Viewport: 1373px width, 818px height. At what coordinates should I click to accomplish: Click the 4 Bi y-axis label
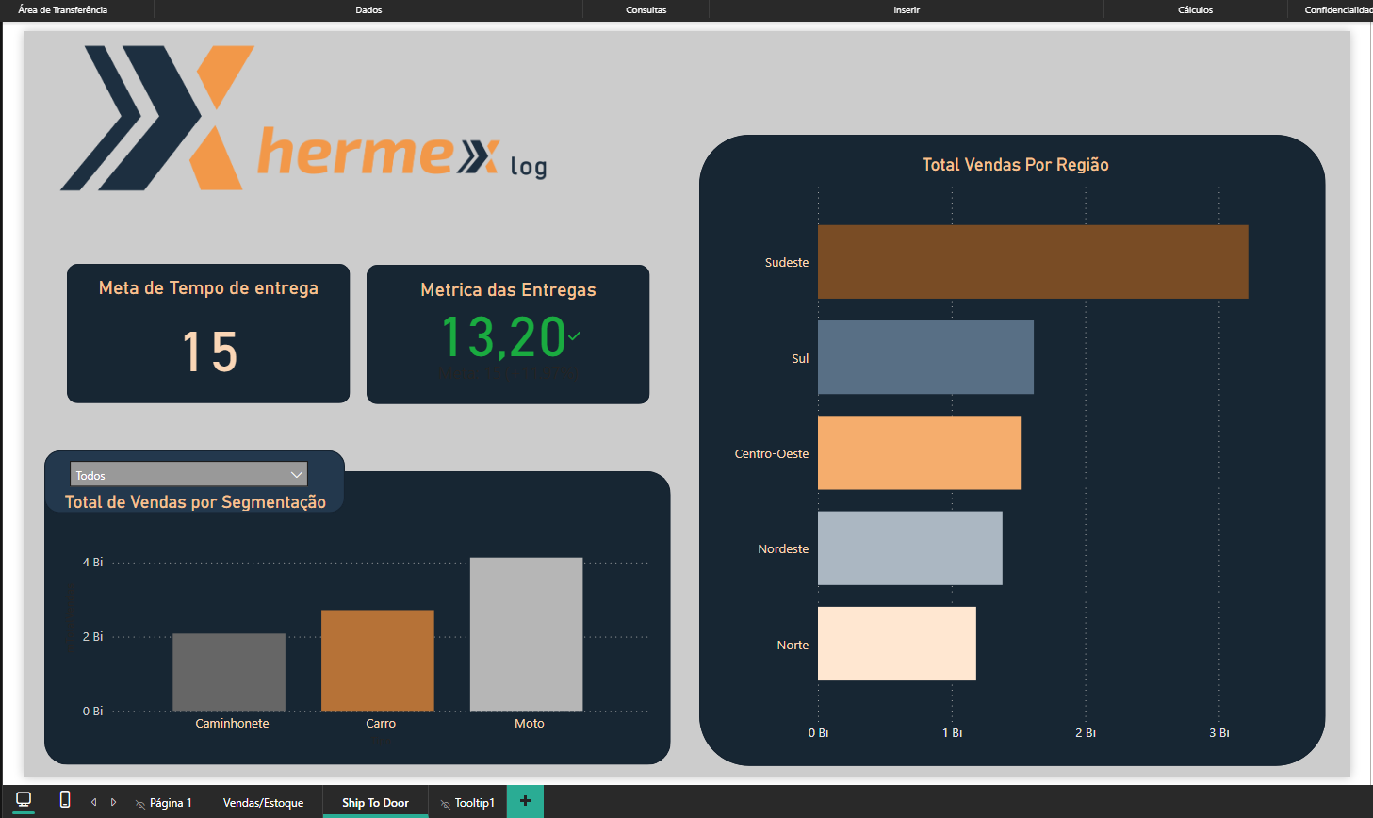pos(92,563)
